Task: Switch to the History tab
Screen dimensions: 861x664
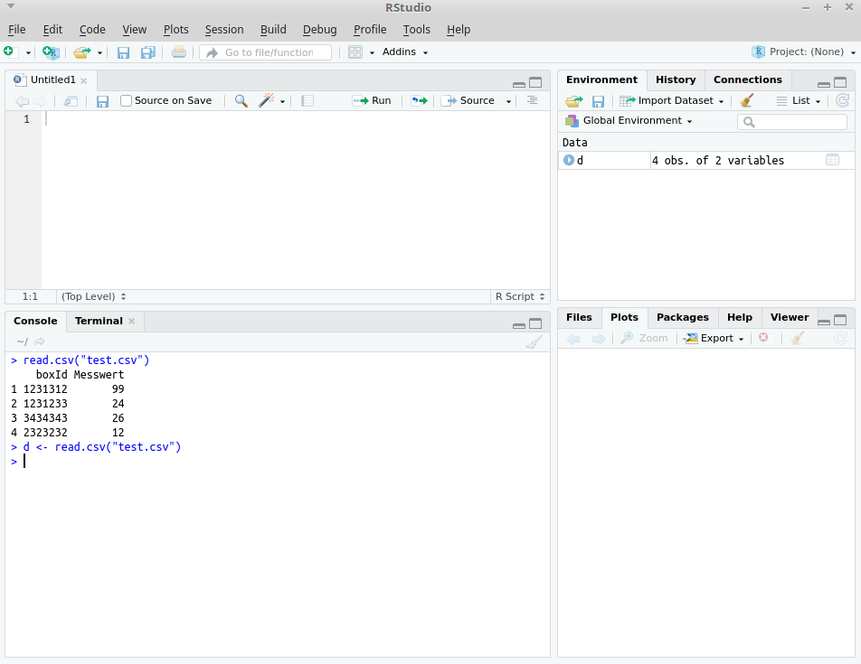Action: click(676, 80)
